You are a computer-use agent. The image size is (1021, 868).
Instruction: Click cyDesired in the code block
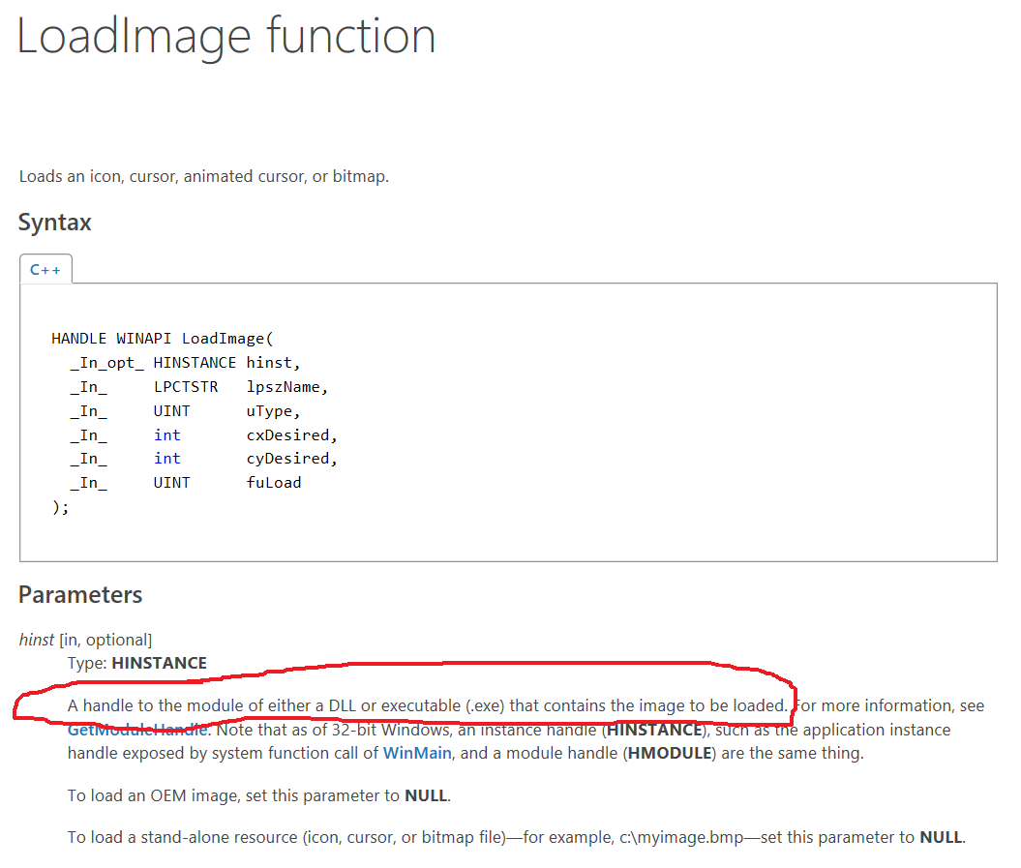pos(291,459)
